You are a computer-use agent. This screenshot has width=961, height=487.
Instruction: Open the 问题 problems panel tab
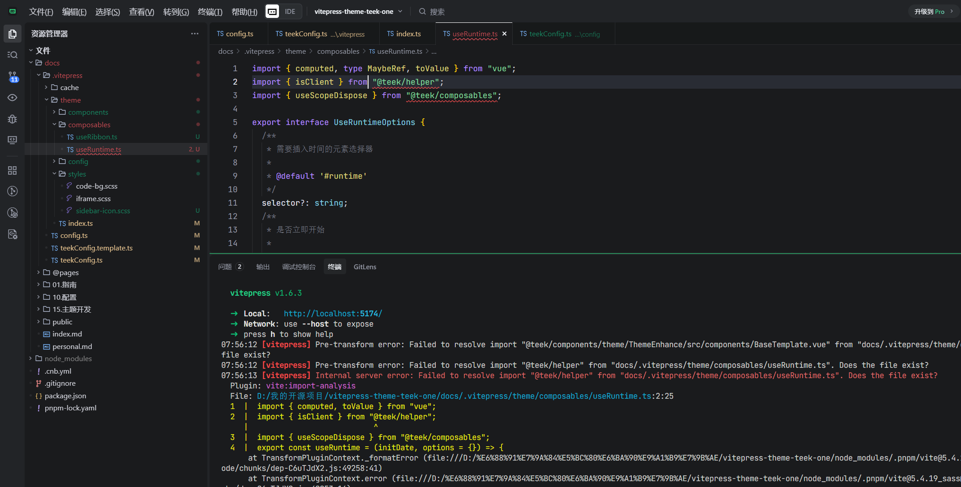(x=225, y=267)
